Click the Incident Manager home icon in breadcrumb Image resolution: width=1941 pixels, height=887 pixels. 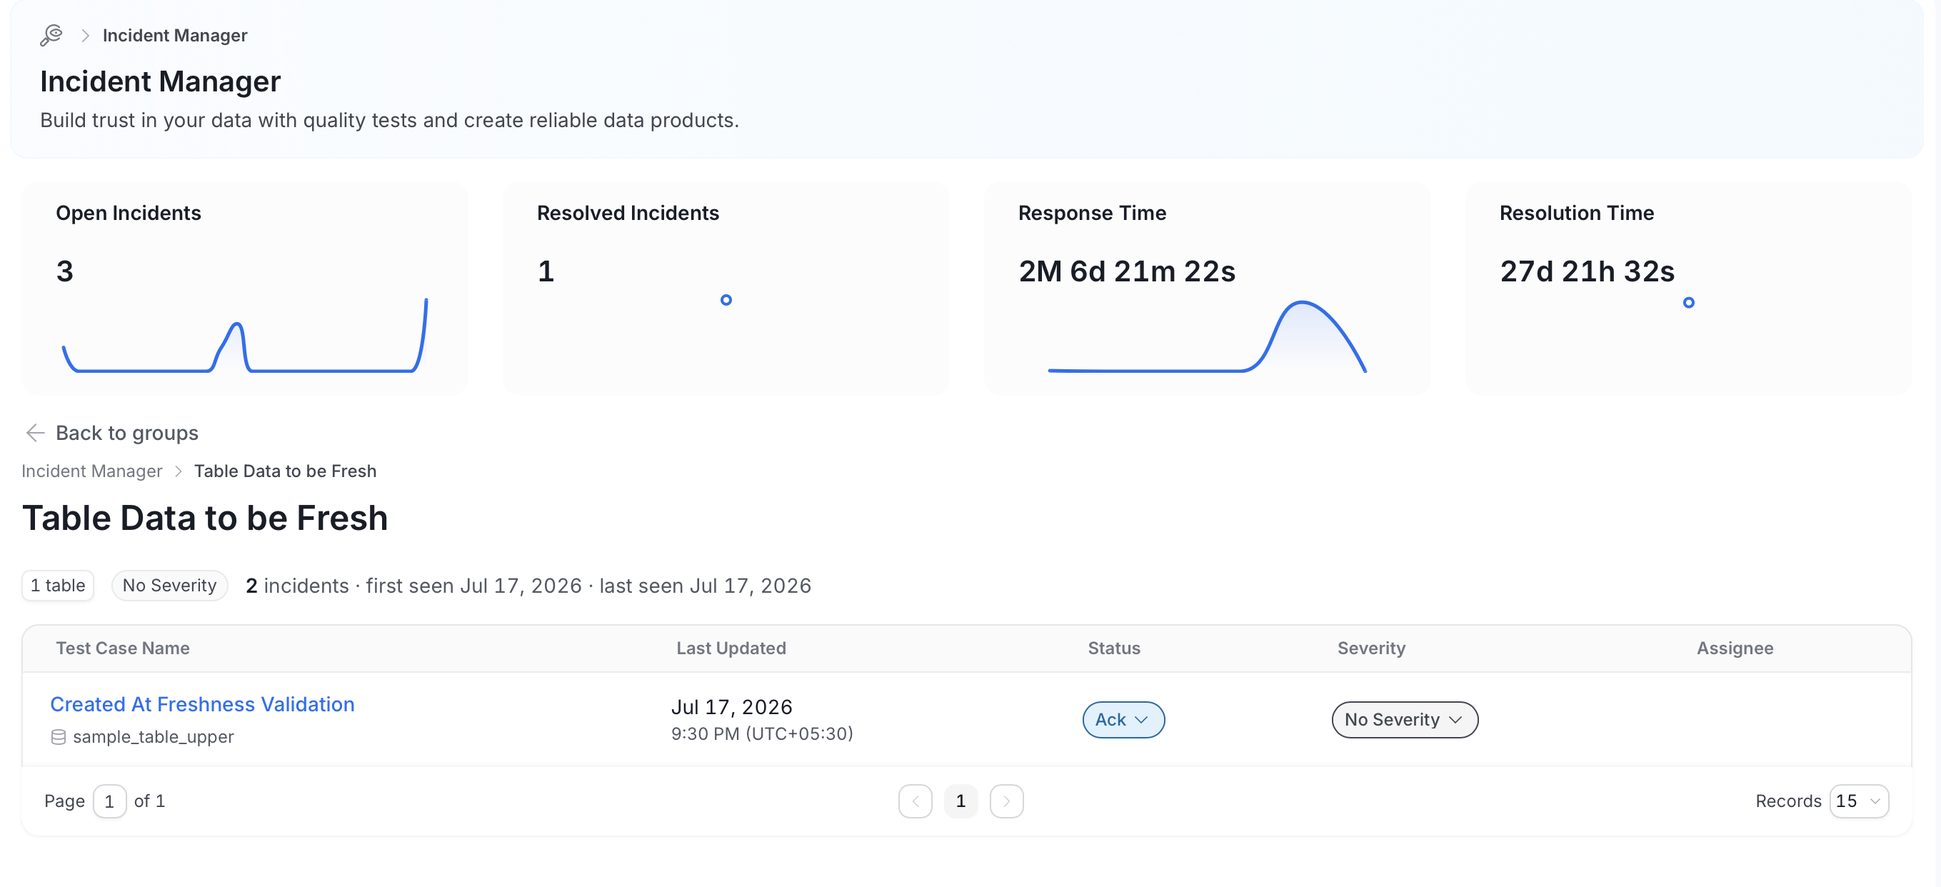tap(51, 36)
